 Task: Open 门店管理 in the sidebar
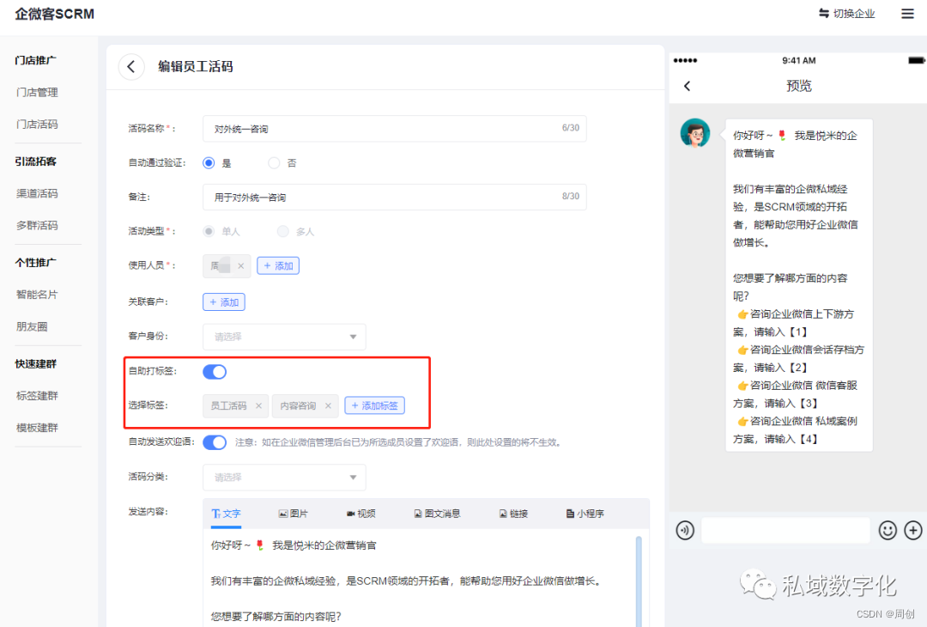click(37, 92)
